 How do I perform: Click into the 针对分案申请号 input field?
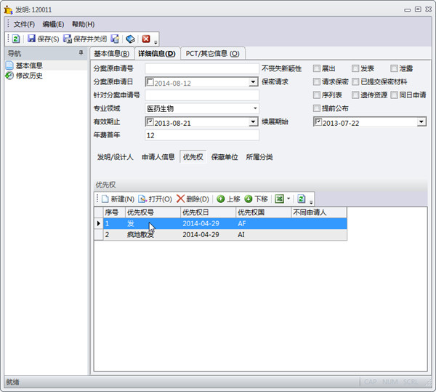pos(202,95)
